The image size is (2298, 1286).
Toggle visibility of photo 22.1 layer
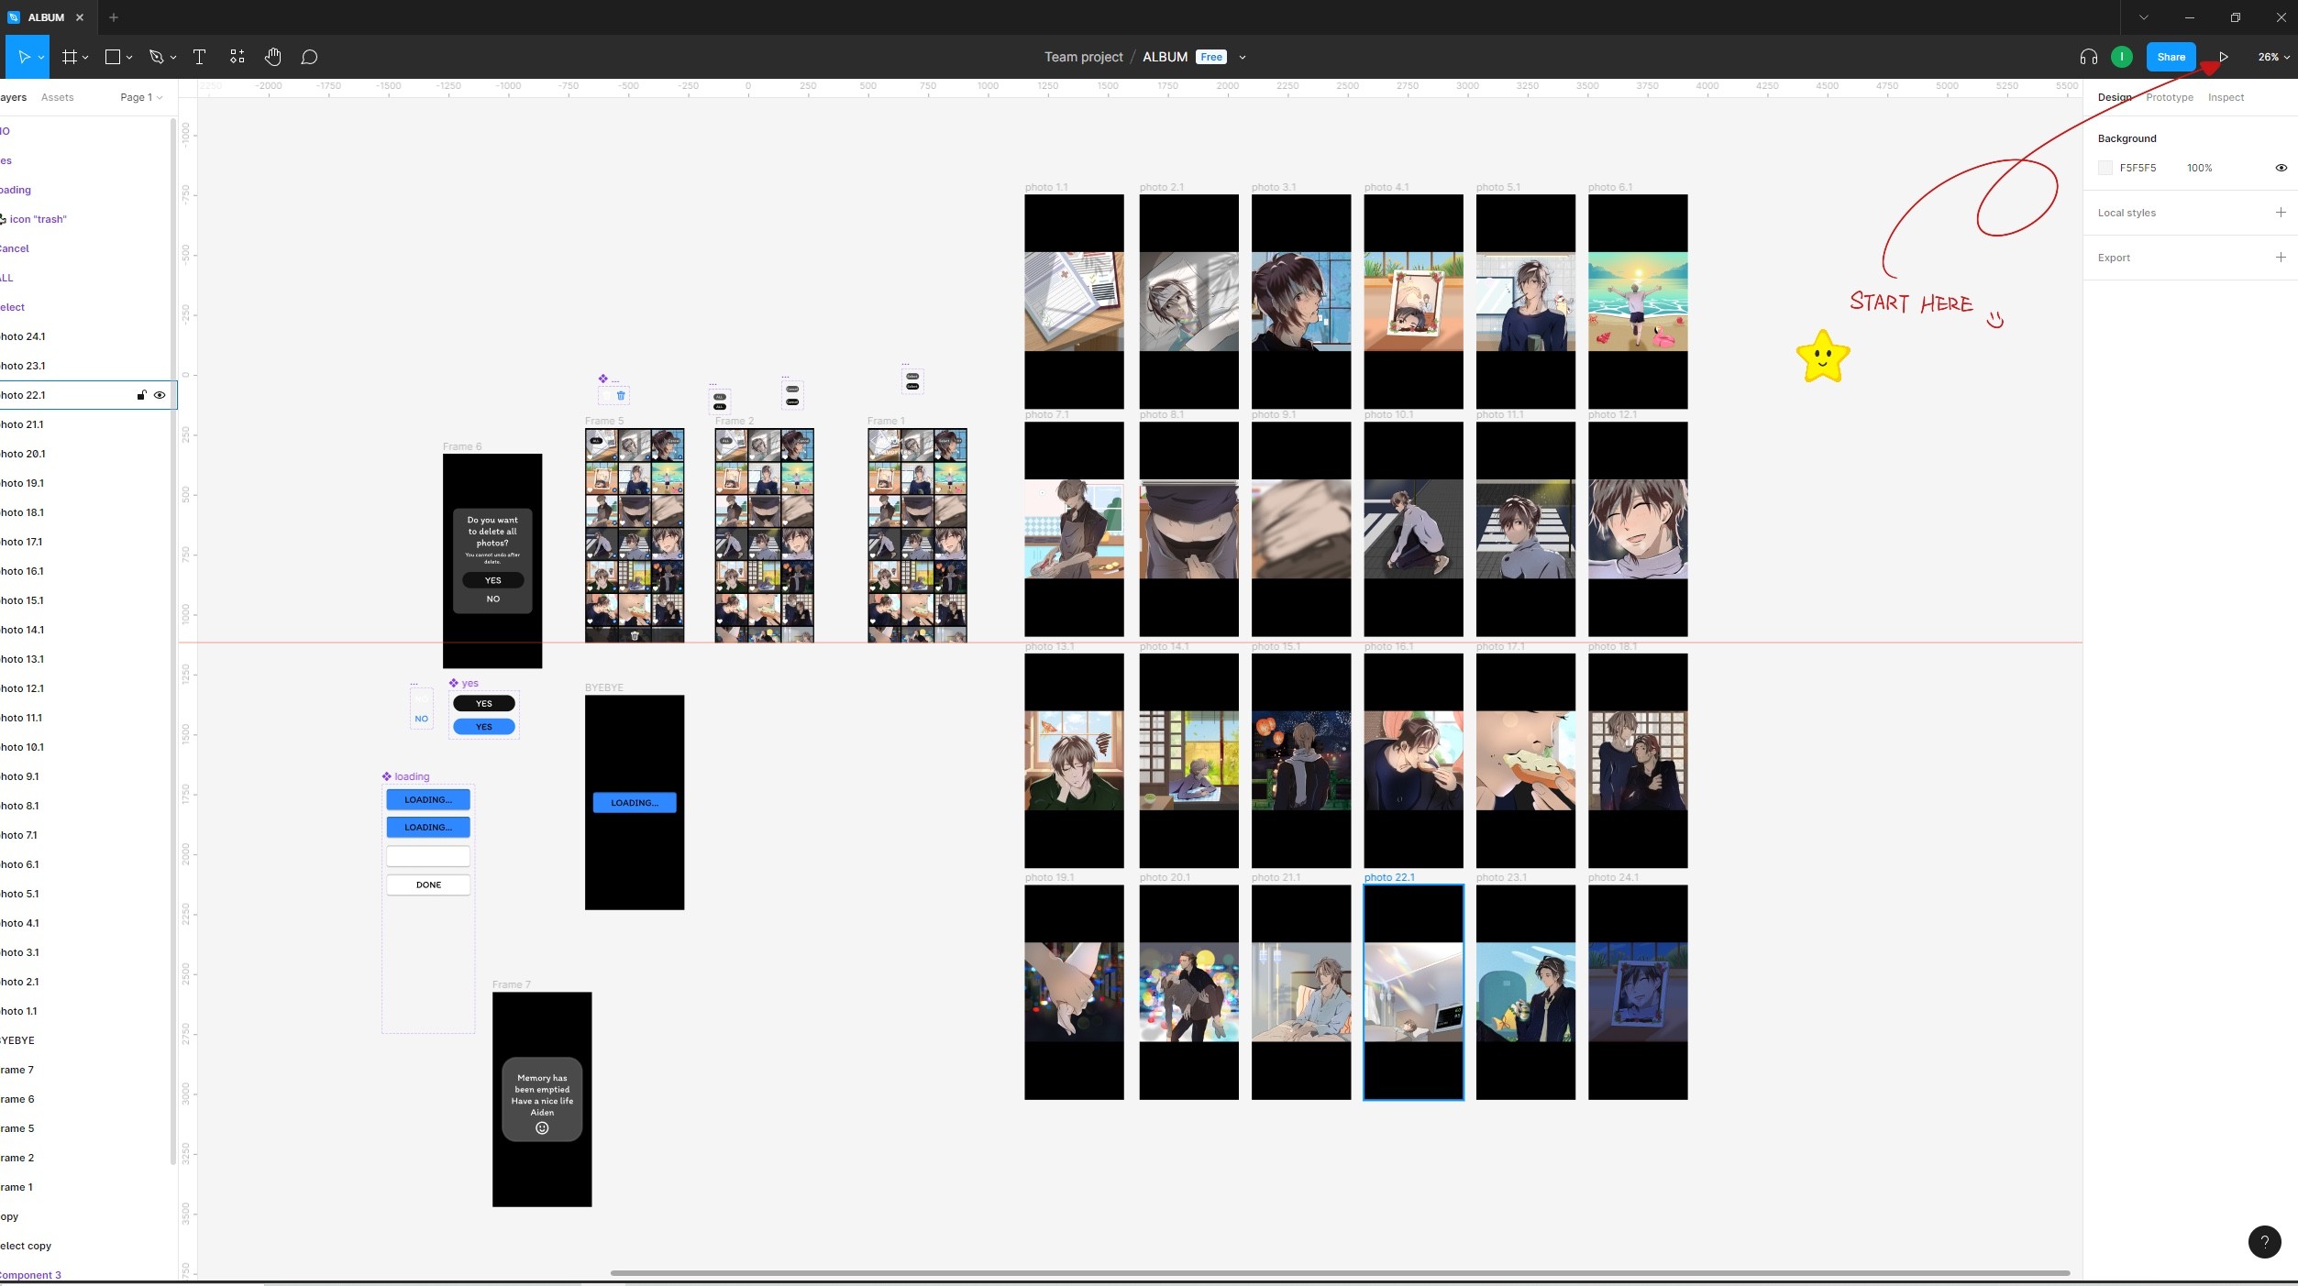coord(160,395)
